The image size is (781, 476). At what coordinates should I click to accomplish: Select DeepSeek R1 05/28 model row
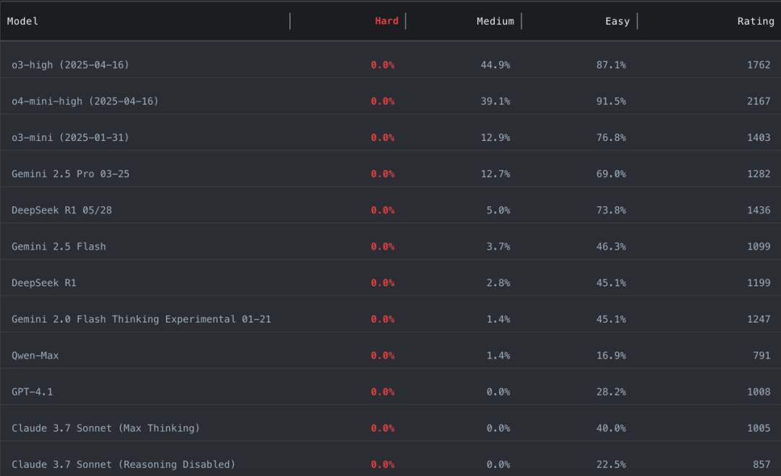(61, 210)
